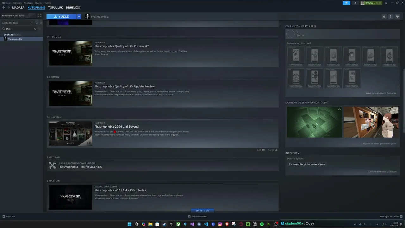Image resolution: width=405 pixels, height=228 pixels.
Task: Click Oyun Ekle in the bottom bar
Action: [x=9, y=217]
